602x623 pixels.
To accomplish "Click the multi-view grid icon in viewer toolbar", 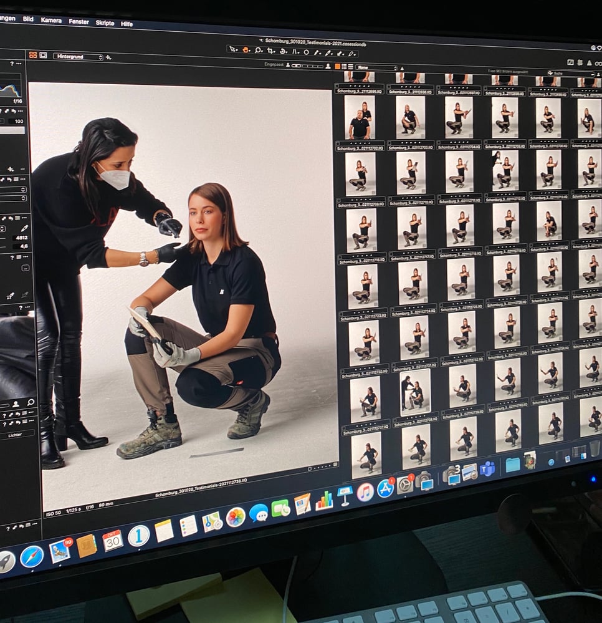I will click(x=33, y=55).
